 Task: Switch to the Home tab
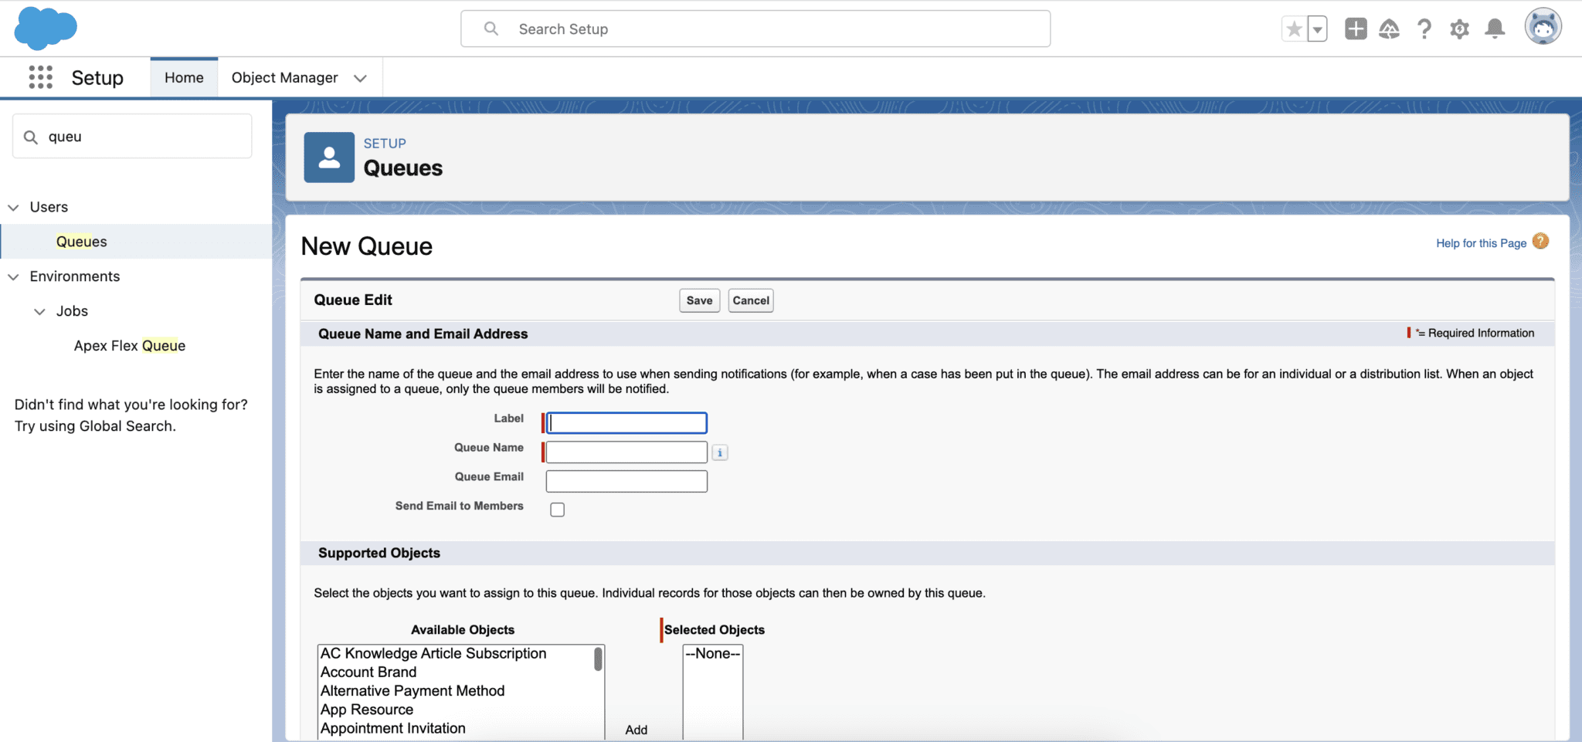(184, 76)
